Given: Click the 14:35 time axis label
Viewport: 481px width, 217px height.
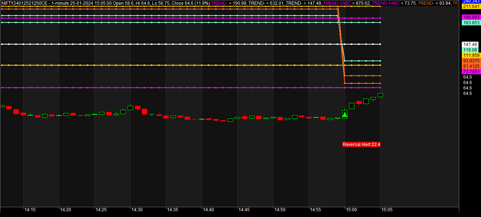Looking at the screenshot, I should pyautogui.click(x=172, y=210).
